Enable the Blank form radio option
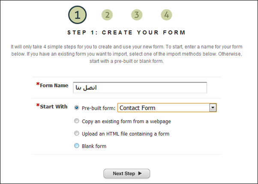This screenshot has width=258, height=184. coord(77,146)
